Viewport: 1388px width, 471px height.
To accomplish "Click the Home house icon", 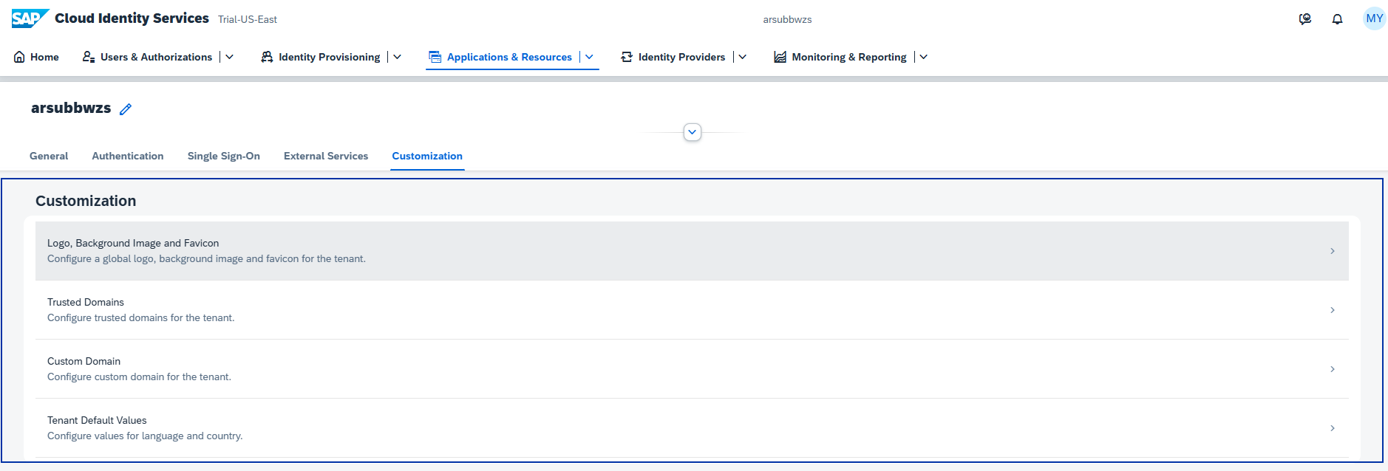I will coord(19,57).
